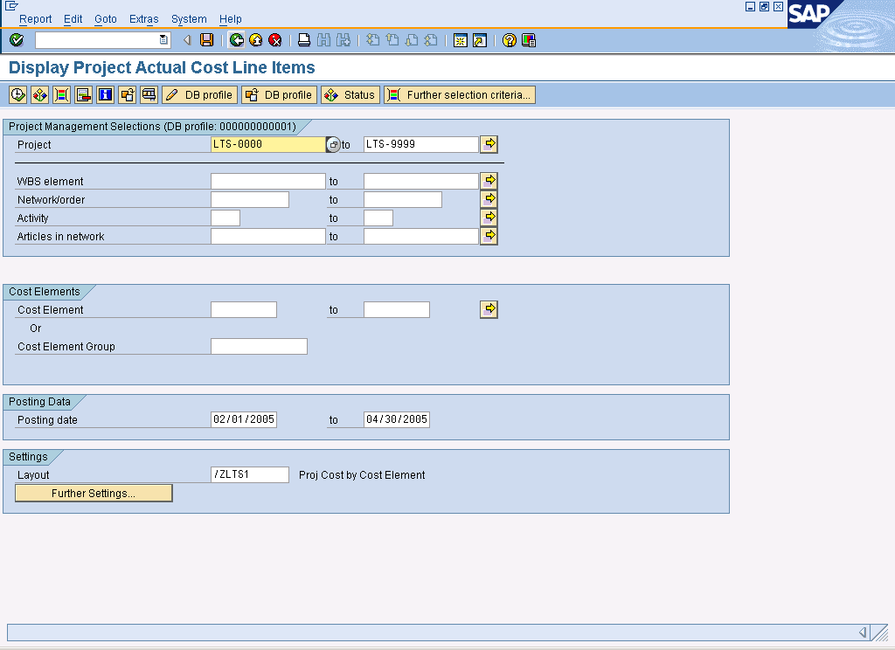Open the Extras menu
Screen dimensions: 895x650
tap(144, 19)
